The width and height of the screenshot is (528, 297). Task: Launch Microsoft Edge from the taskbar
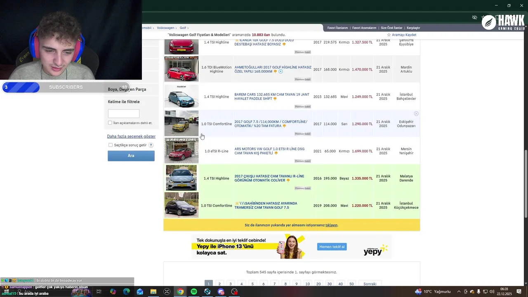pos(127,292)
